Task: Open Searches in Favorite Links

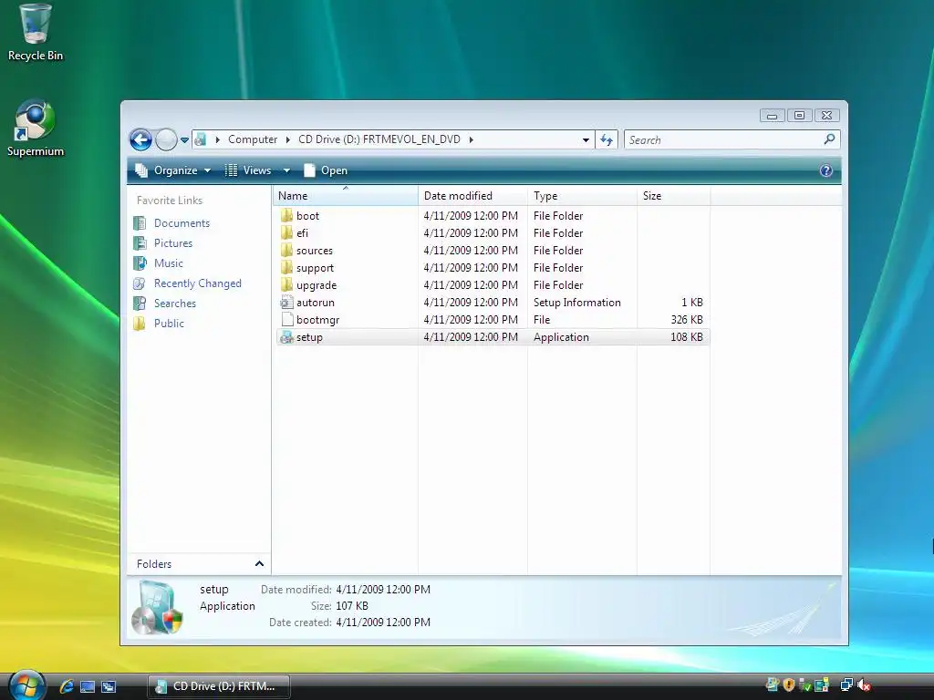Action: (x=165, y=303)
